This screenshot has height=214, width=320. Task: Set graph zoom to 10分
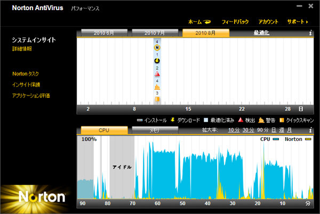pos(234,130)
